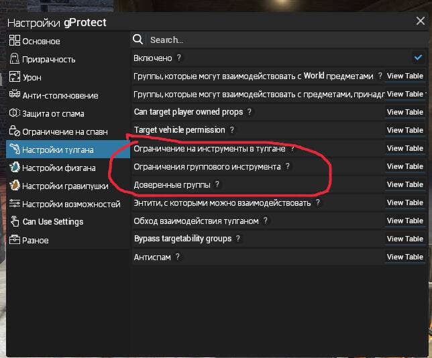The image size is (432, 358).
Task: Select the Разное sidebar item
Action: [35, 240]
